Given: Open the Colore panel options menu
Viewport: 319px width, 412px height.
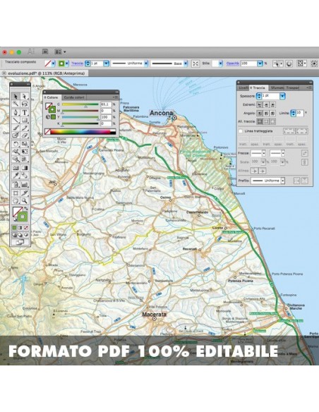Looking at the screenshot, I should [115, 97].
